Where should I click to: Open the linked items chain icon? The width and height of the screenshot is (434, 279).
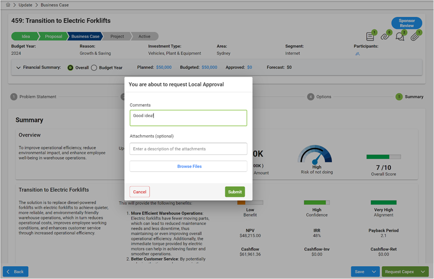click(385, 37)
